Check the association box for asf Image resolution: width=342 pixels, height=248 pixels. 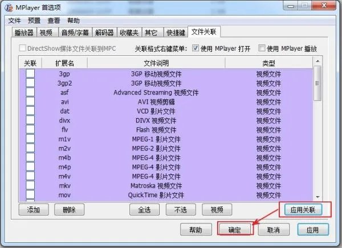click(30, 92)
